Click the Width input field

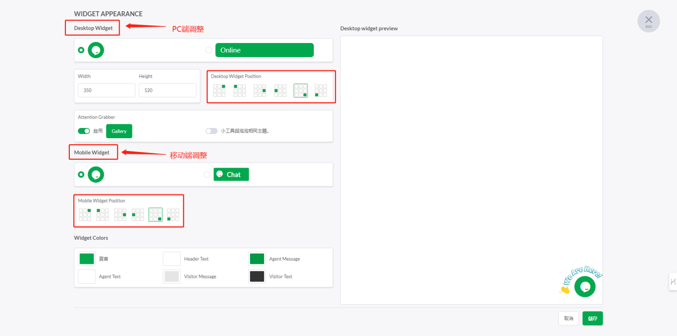point(106,90)
